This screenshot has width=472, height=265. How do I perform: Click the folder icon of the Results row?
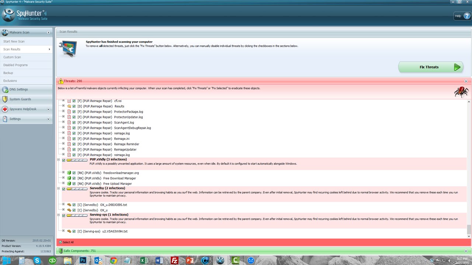[69, 106]
